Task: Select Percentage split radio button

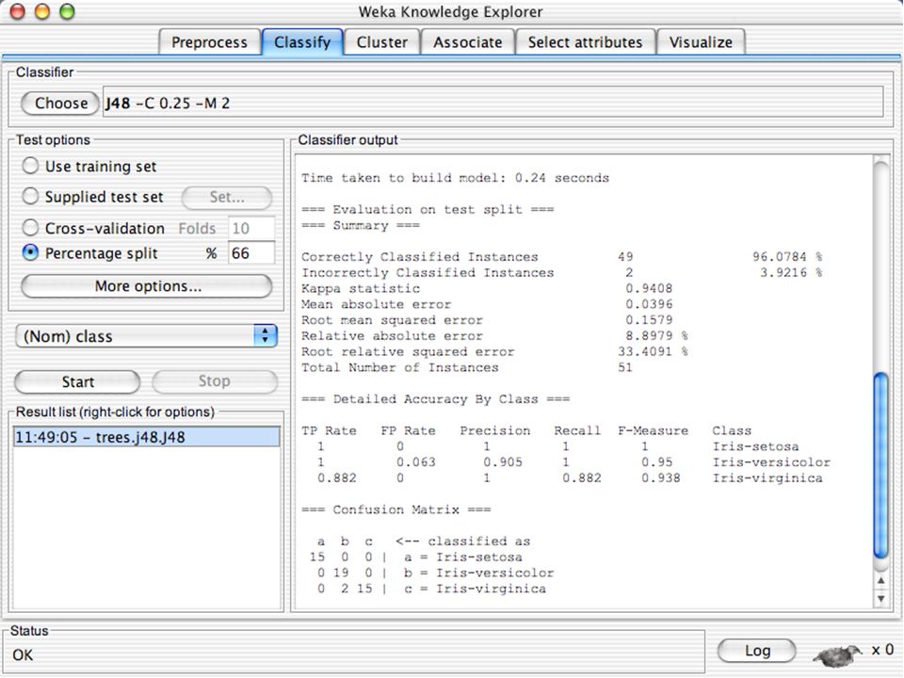Action: pos(30,253)
